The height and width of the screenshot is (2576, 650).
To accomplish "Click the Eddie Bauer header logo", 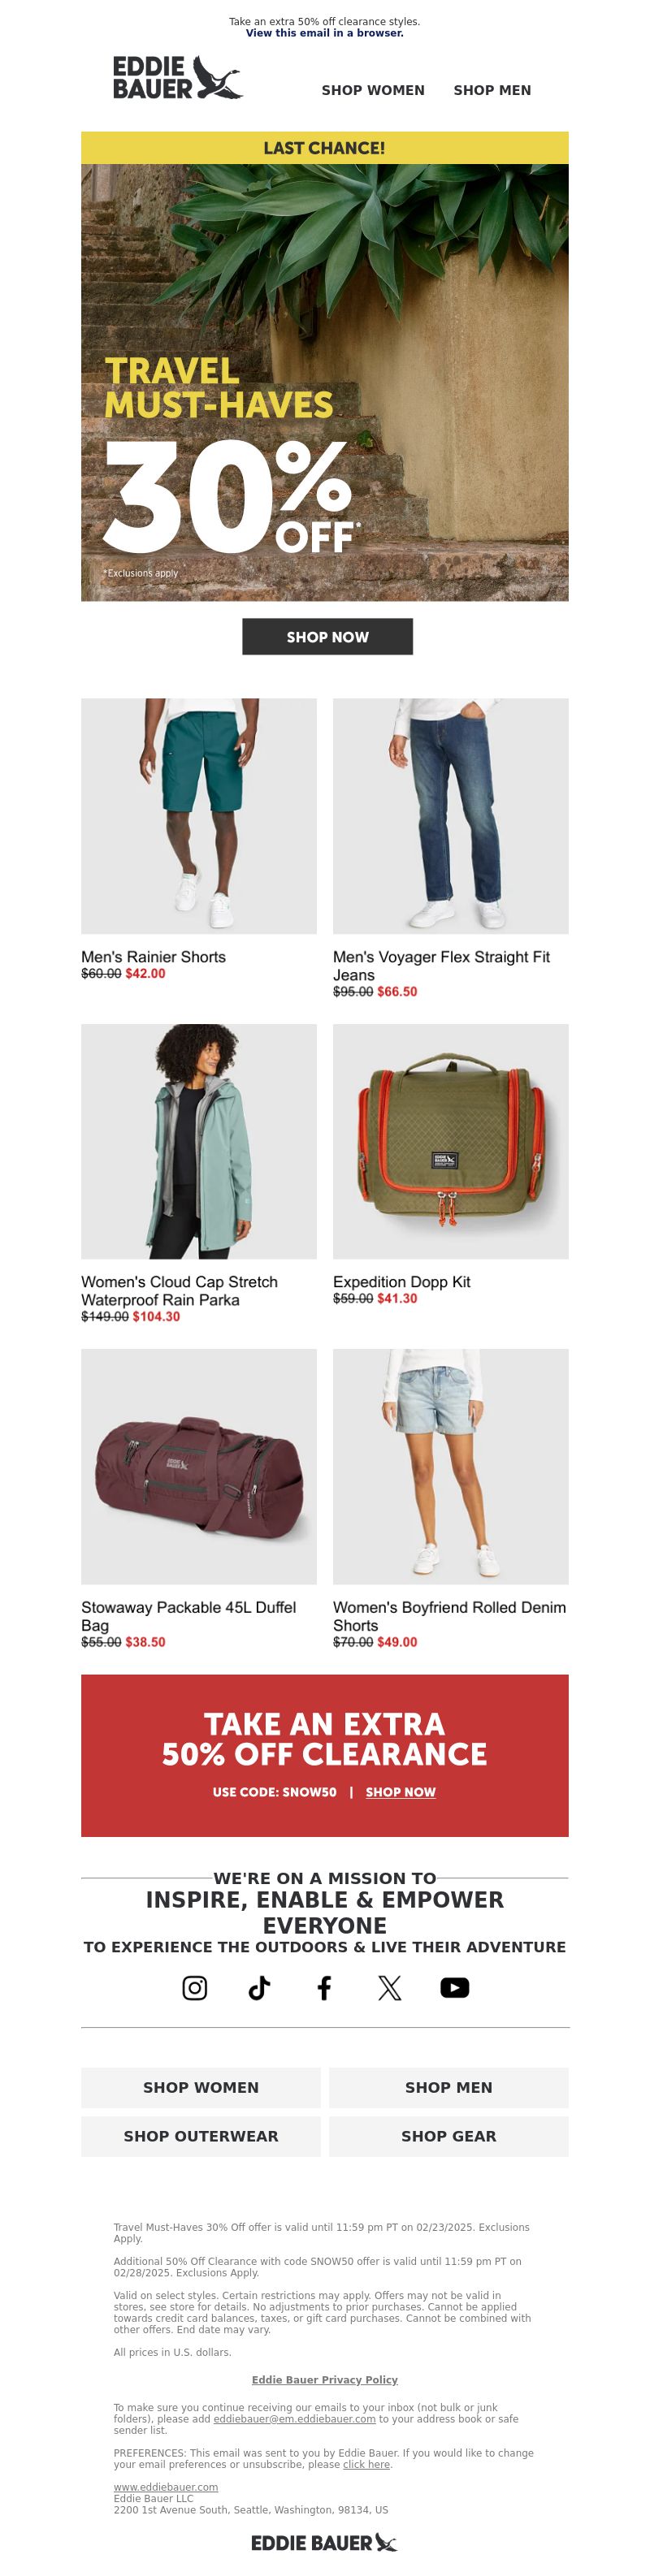I will click(x=178, y=78).
